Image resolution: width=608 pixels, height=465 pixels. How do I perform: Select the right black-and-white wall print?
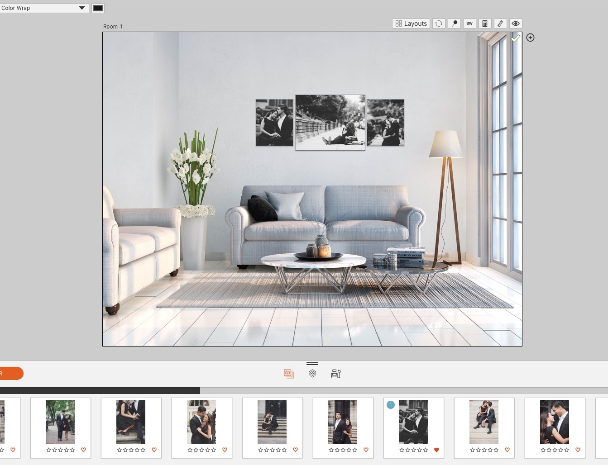point(385,123)
